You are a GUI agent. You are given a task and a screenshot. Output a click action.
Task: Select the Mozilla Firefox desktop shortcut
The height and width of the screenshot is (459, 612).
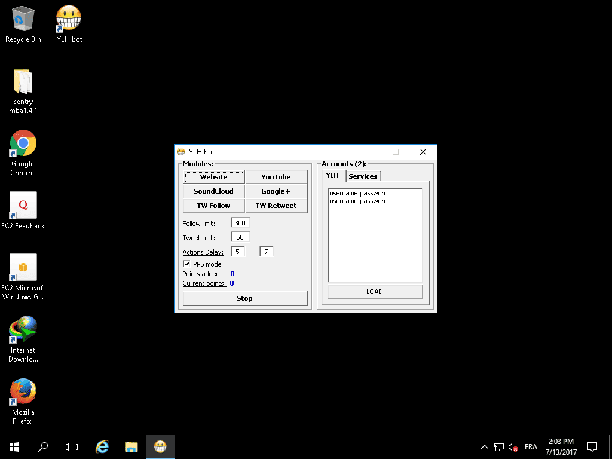click(23, 402)
